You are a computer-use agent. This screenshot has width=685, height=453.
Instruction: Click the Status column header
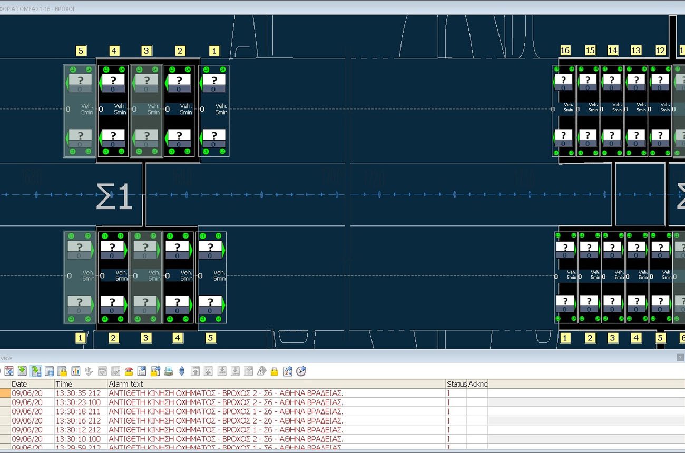click(x=456, y=384)
